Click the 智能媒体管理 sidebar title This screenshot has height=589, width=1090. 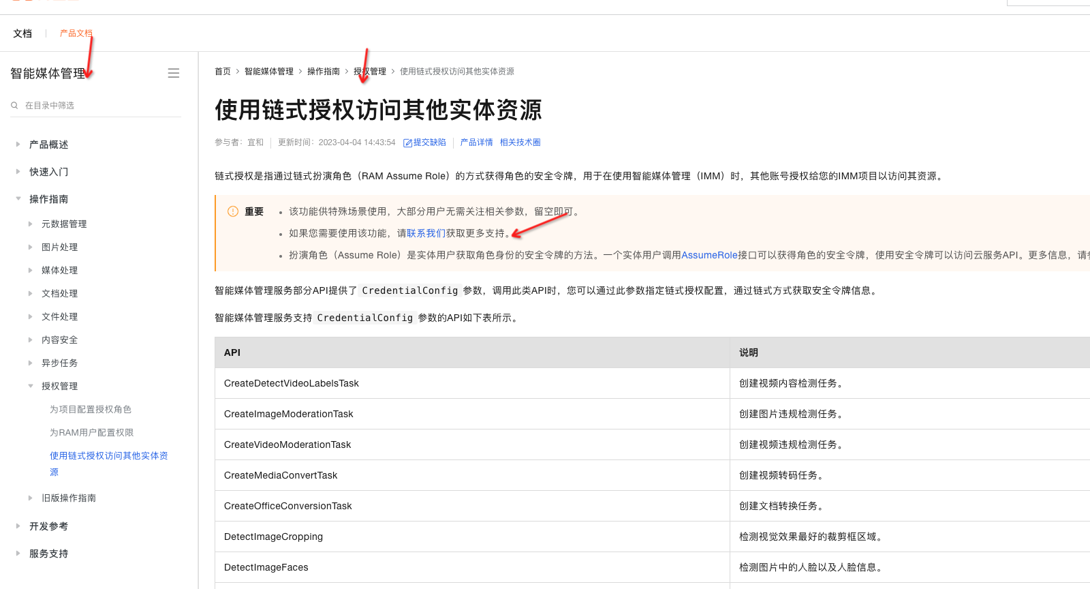tap(48, 73)
